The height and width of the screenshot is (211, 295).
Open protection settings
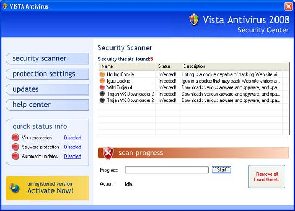pos(48,74)
